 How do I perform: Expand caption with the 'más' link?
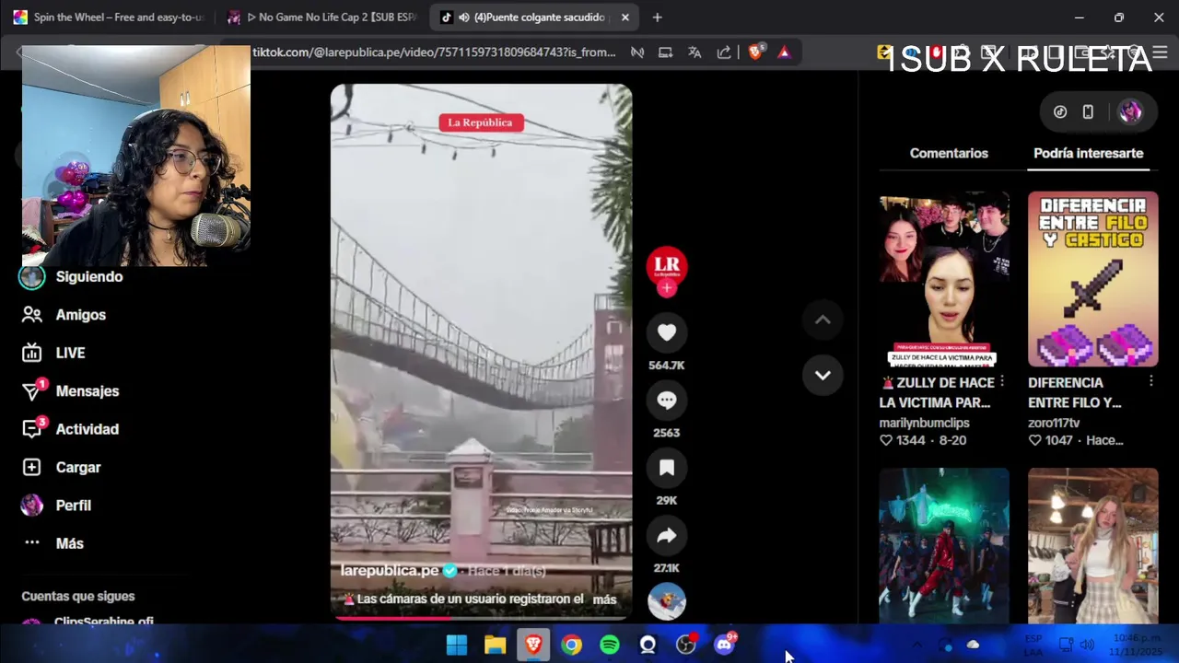click(604, 599)
